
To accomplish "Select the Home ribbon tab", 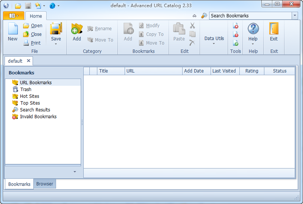I will (x=36, y=16).
